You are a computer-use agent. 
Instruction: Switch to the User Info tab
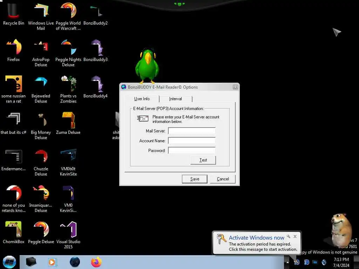click(142, 99)
